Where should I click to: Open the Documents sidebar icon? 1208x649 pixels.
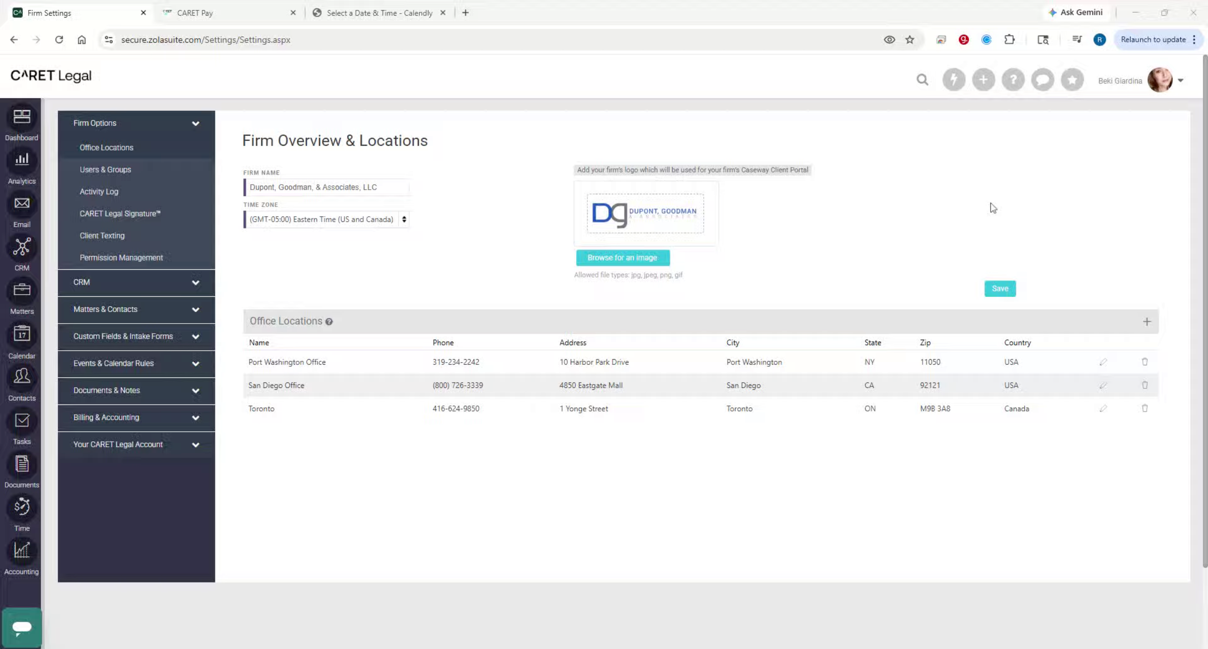tap(21, 464)
